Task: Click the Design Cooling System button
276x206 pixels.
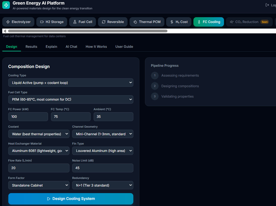Action: coord(71,199)
